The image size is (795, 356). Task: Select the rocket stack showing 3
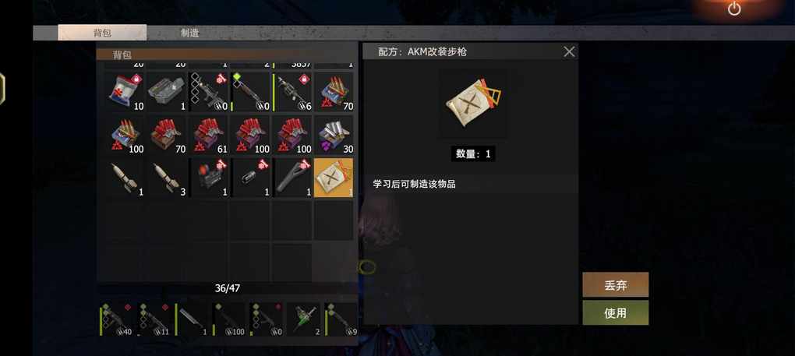pyautogui.click(x=166, y=178)
